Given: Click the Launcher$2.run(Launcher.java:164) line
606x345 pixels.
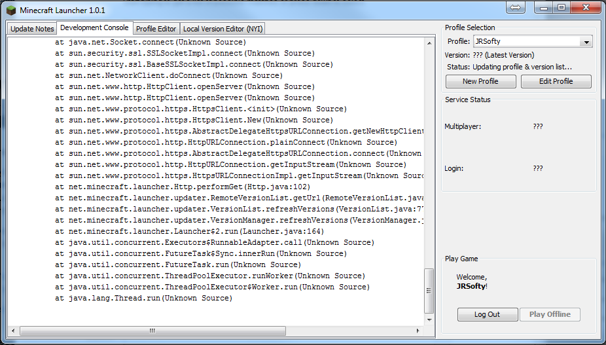Looking at the screenshot, I should tap(189, 232).
